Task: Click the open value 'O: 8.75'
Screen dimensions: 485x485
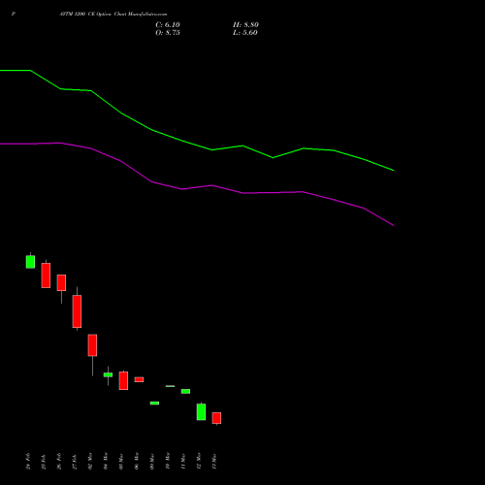Action: point(168,33)
